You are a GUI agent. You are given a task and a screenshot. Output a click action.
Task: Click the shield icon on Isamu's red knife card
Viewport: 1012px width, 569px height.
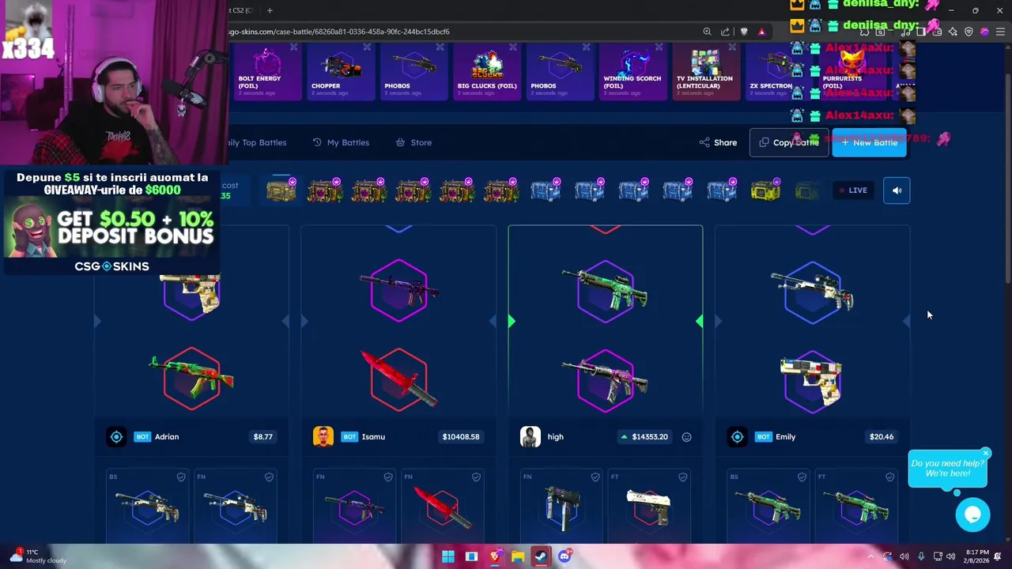pyautogui.click(x=476, y=477)
